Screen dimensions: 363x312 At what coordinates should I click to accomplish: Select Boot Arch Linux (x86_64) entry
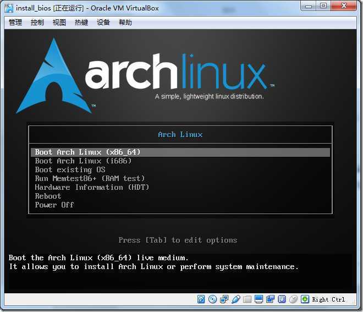point(180,152)
